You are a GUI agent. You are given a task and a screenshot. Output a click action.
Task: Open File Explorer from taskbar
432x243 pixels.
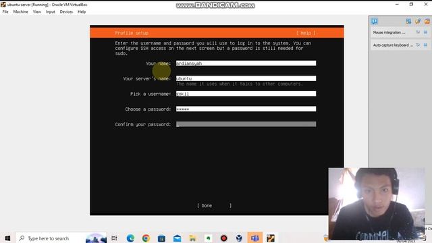pos(192,238)
